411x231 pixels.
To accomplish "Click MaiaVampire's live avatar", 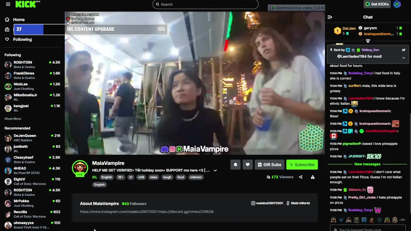I will [x=80, y=168].
